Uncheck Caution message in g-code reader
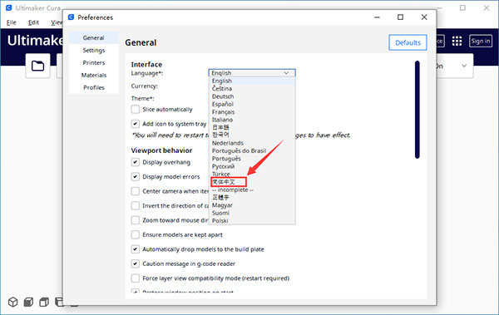The image size is (499, 315). (136, 263)
